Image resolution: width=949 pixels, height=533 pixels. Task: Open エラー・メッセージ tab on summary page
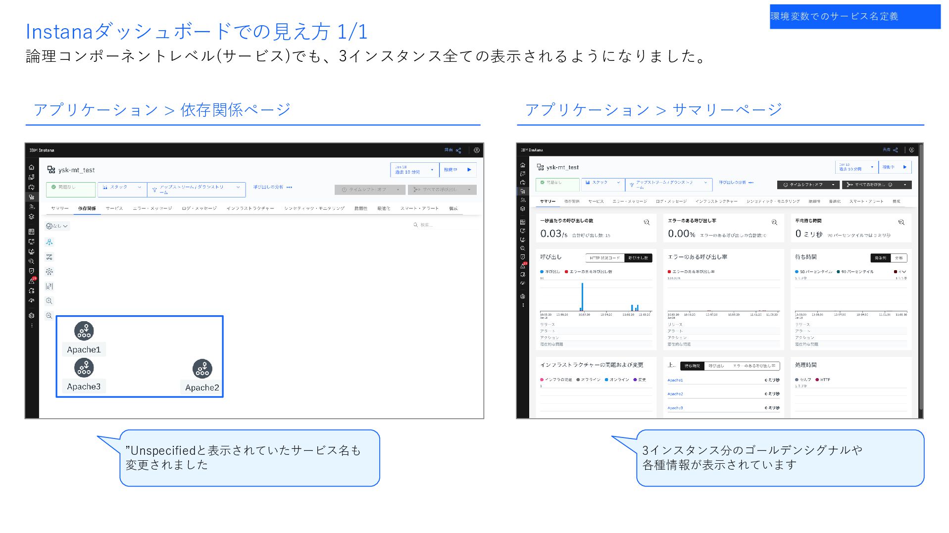click(x=630, y=201)
